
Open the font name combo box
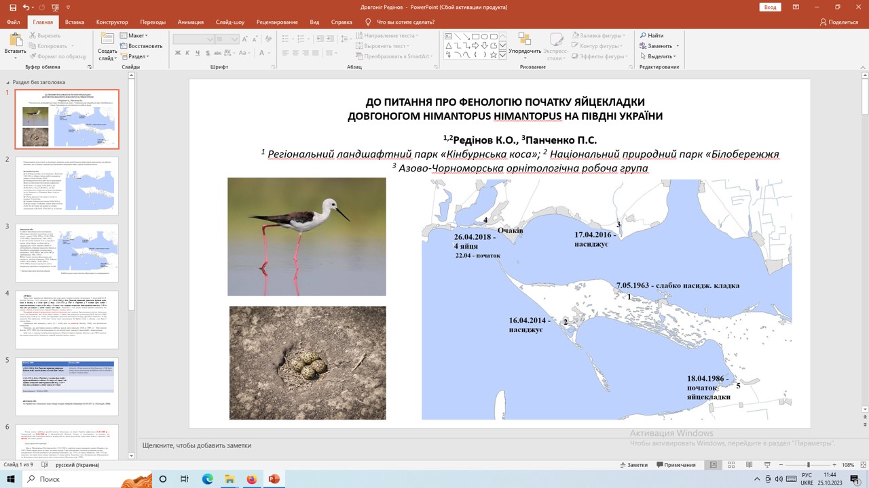tap(193, 39)
